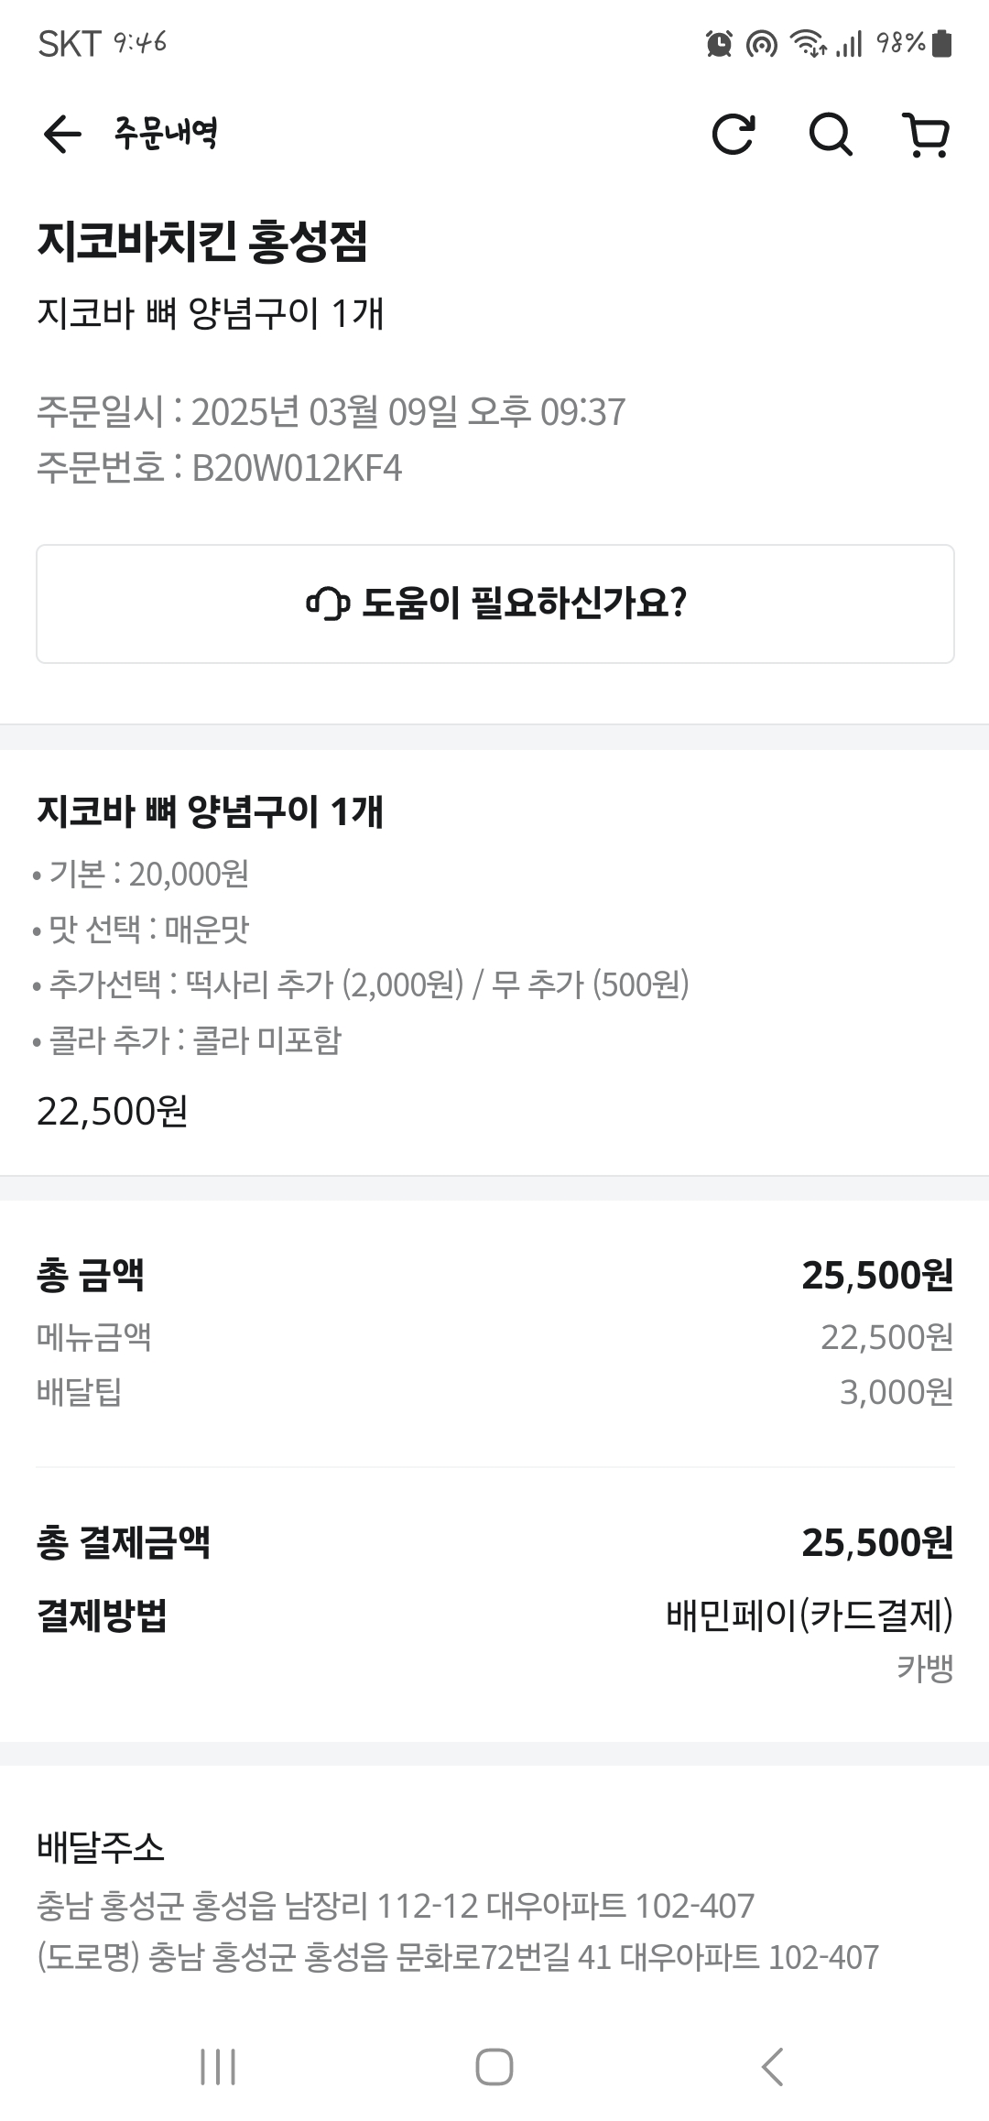Screen dimensions: 989x2121
Task: Open search with the magnifier icon
Action: pyautogui.click(x=831, y=135)
